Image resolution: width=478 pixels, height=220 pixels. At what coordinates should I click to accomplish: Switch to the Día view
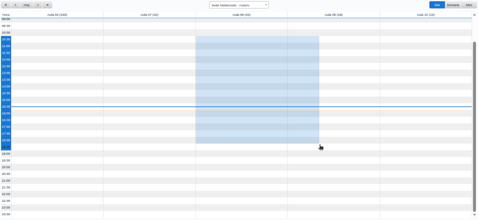pyautogui.click(x=437, y=5)
